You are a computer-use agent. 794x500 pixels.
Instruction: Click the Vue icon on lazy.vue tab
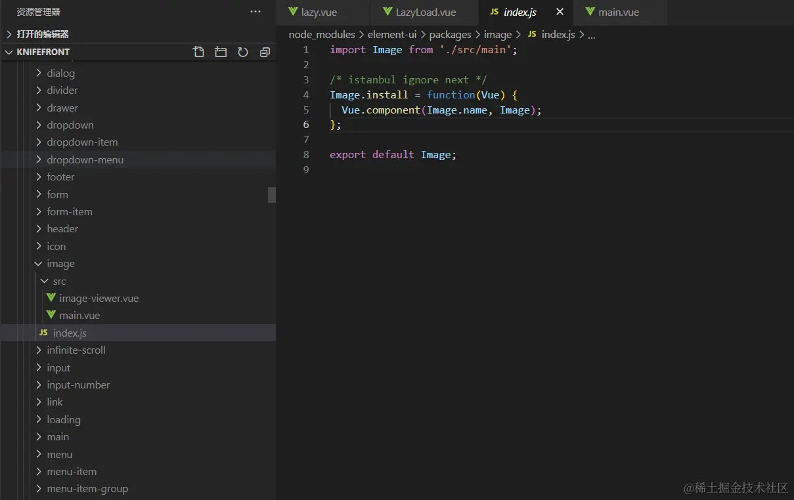pyautogui.click(x=293, y=12)
